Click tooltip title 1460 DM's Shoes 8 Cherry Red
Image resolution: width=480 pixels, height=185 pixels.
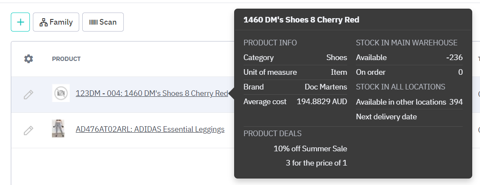pos(301,20)
